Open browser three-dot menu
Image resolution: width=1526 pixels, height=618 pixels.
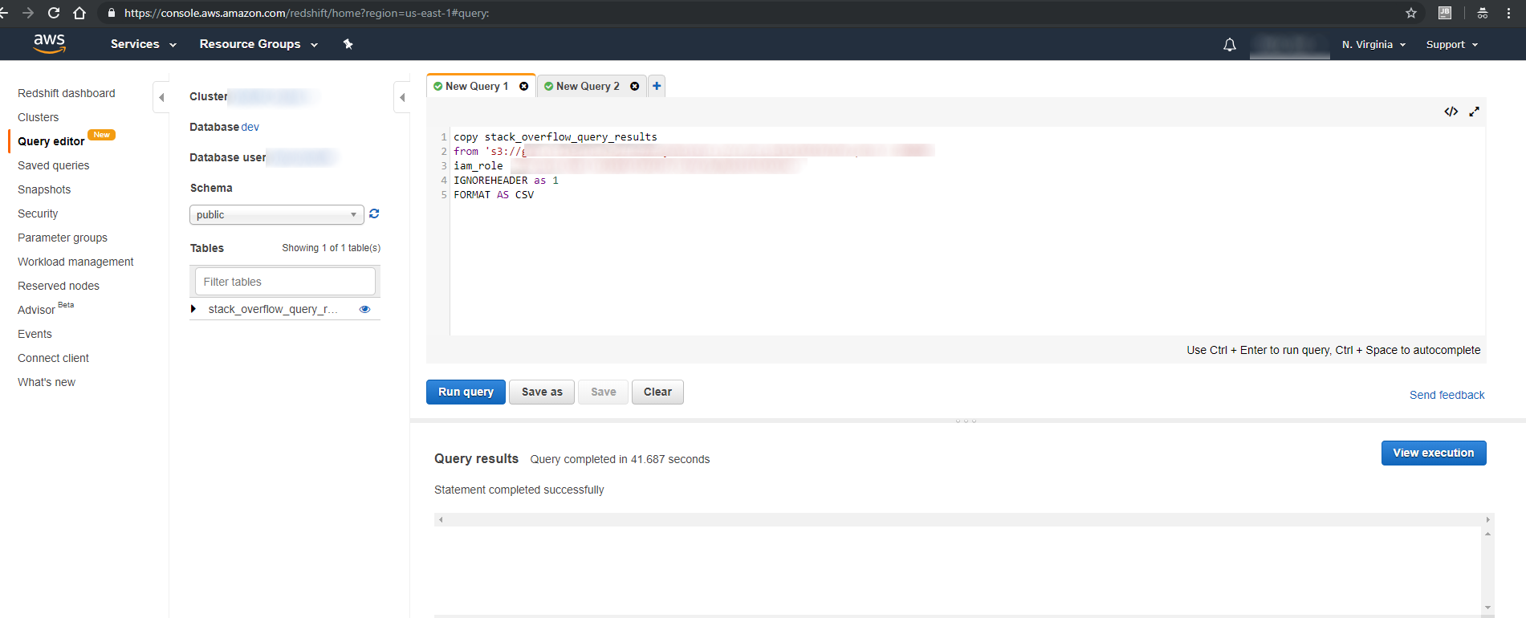point(1508,13)
